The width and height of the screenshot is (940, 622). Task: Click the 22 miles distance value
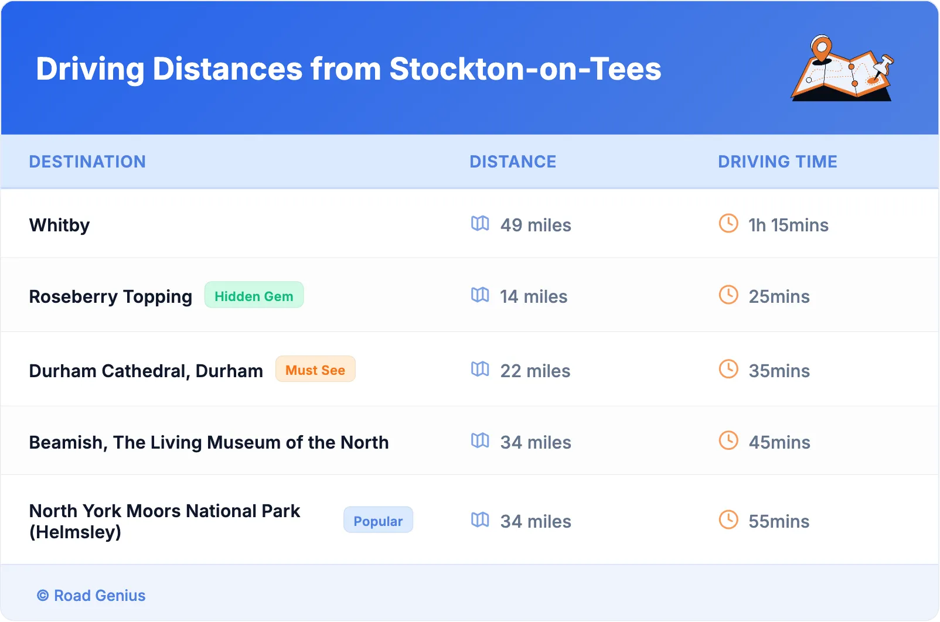[535, 371]
